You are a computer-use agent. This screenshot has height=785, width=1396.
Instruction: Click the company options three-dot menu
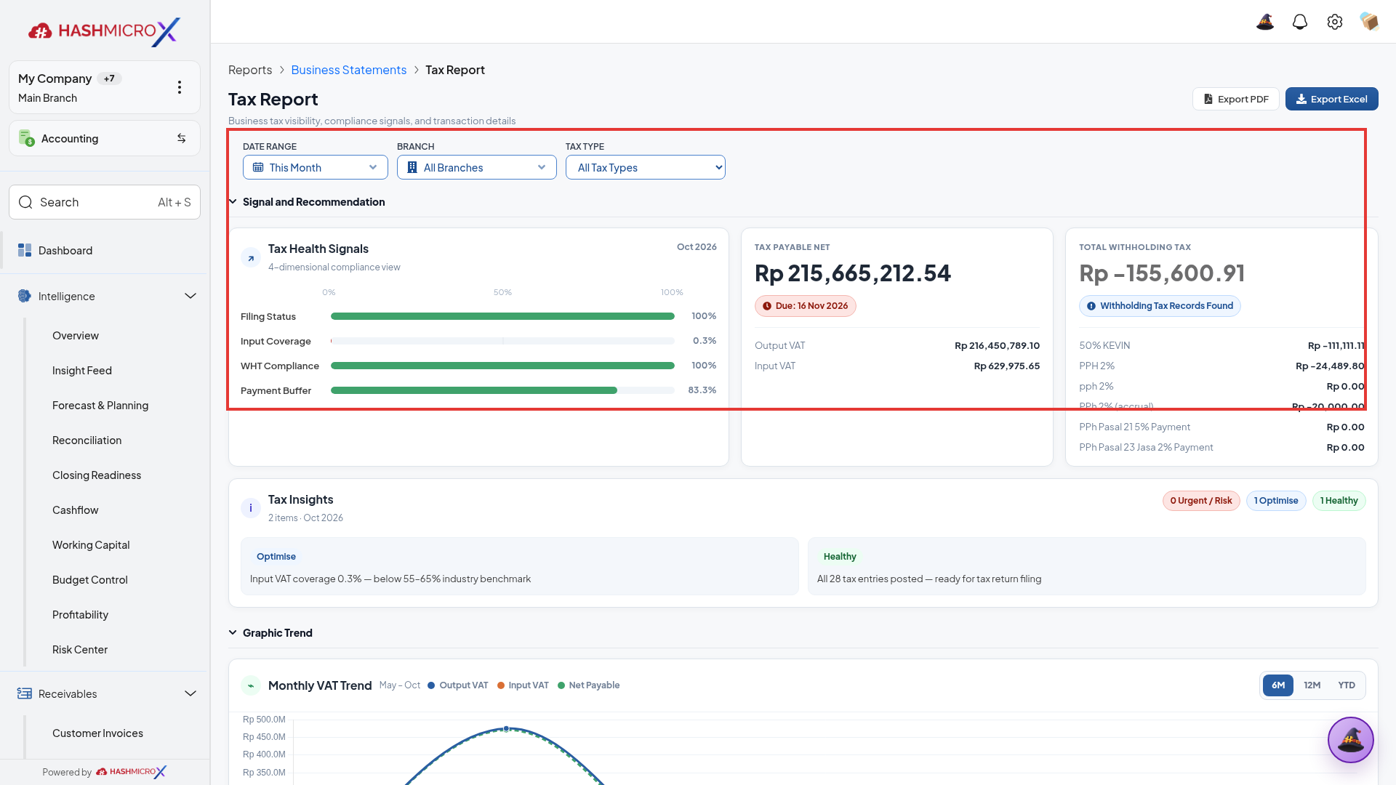click(180, 87)
